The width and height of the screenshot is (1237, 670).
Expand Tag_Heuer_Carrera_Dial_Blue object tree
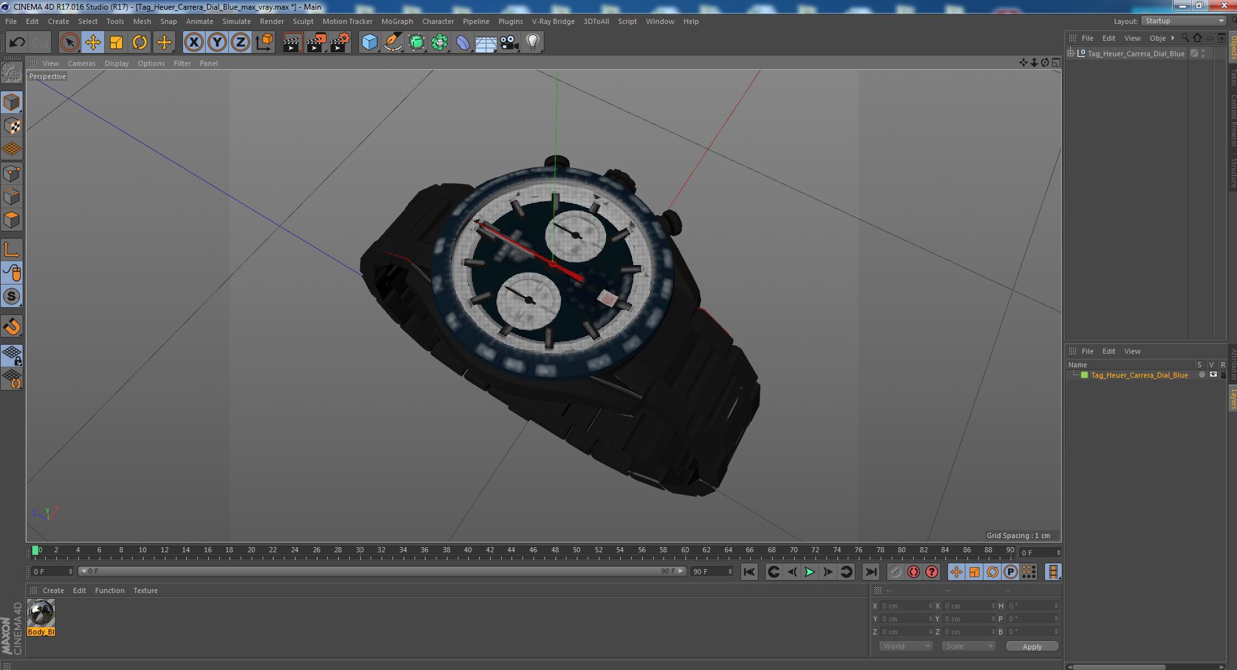pyautogui.click(x=1071, y=53)
